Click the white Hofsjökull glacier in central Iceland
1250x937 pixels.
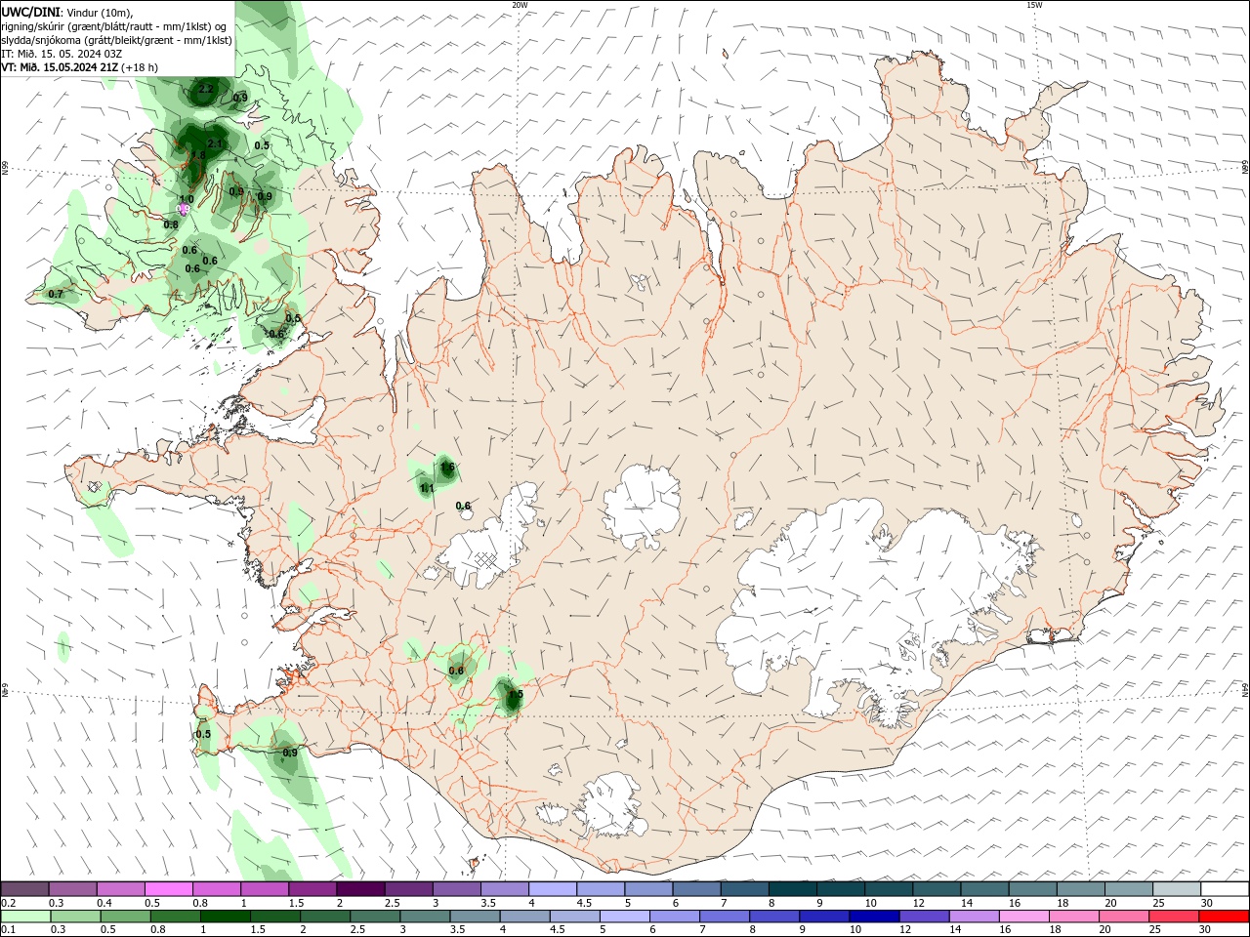pos(643,508)
